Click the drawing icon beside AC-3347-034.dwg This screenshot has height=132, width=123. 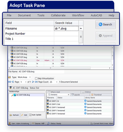[12, 47]
